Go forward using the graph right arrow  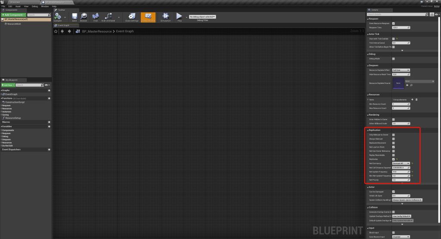tap(69, 31)
